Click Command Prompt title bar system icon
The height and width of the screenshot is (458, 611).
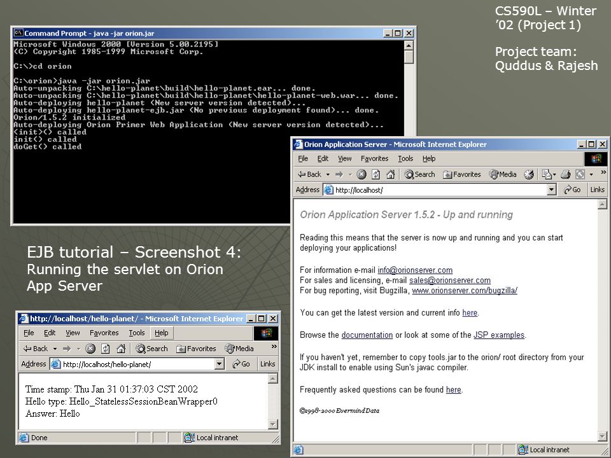coord(18,33)
